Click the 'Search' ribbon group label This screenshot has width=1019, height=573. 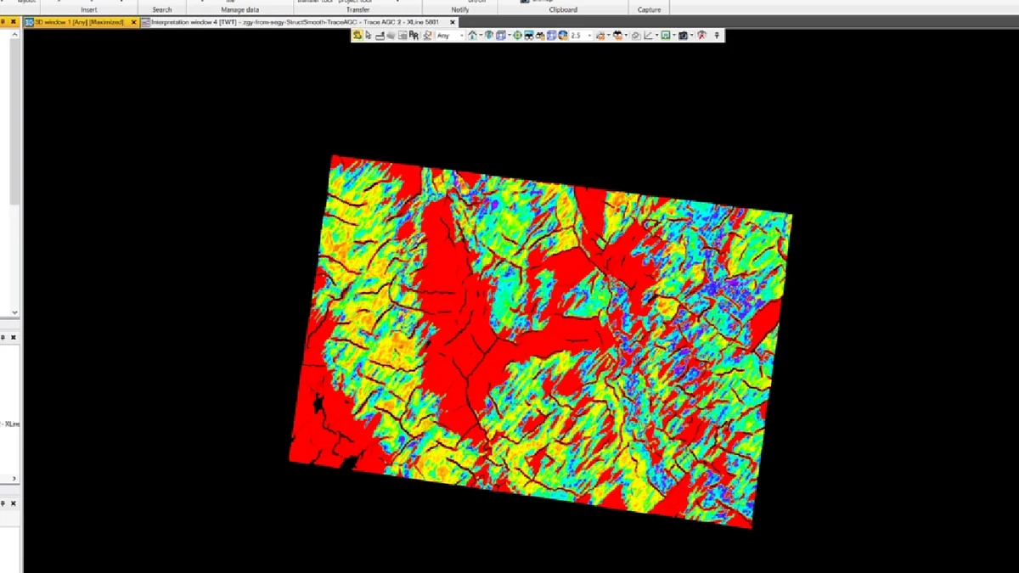point(162,9)
